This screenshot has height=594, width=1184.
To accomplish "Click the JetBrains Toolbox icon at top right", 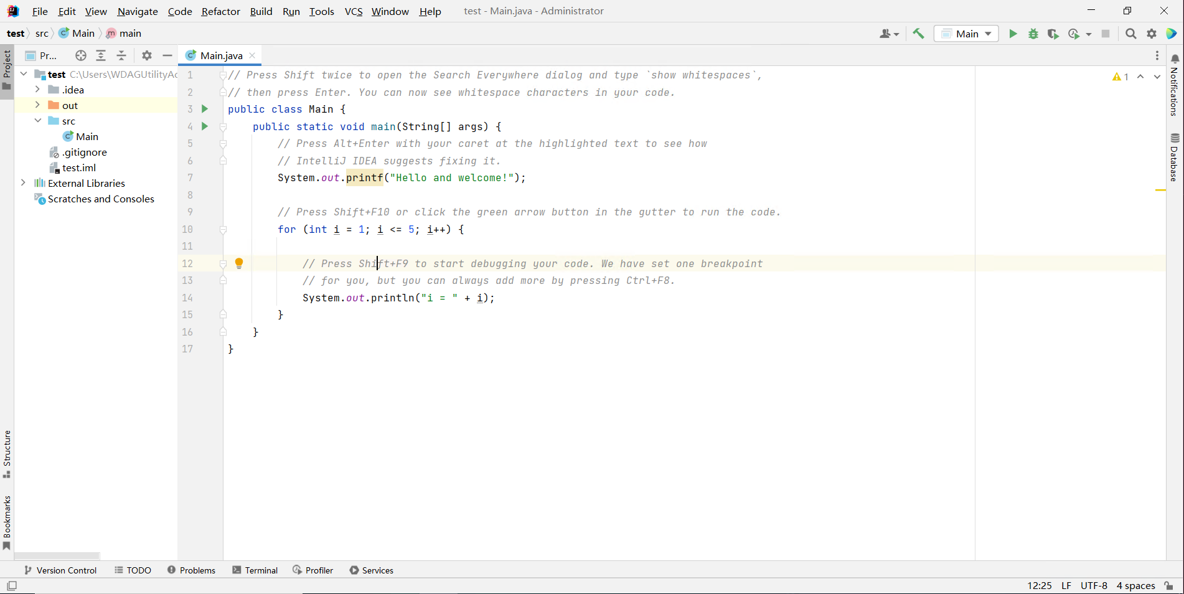I will click(x=1172, y=34).
